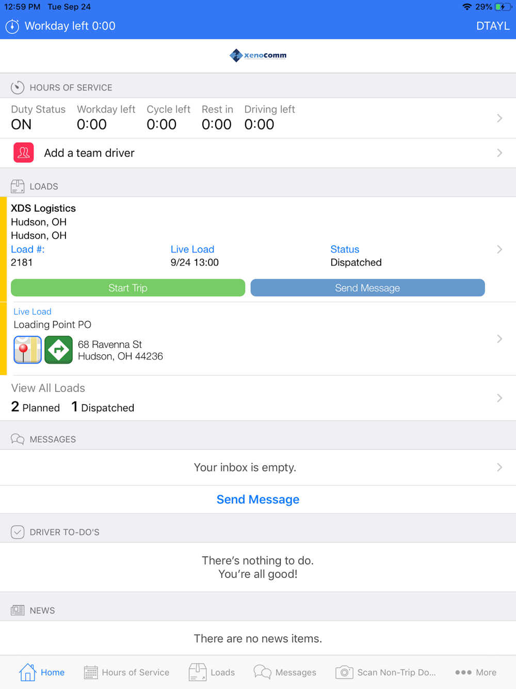
Task: Tap the Messages section speech bubble icon
Action: coord(18,439)
